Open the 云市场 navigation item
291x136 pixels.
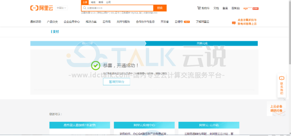[106, 22]
